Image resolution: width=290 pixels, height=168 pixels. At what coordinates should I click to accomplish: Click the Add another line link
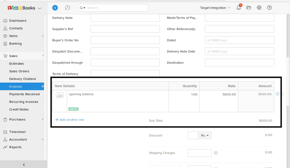[x=70, y=120]
